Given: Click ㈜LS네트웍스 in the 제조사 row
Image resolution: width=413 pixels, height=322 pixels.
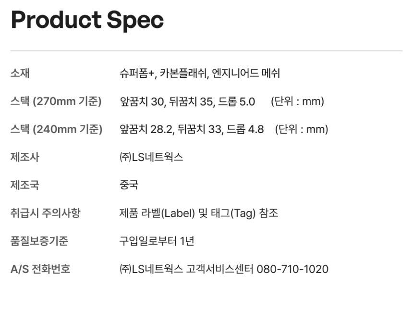Looking at the screenshot, I should pos(151,157).
